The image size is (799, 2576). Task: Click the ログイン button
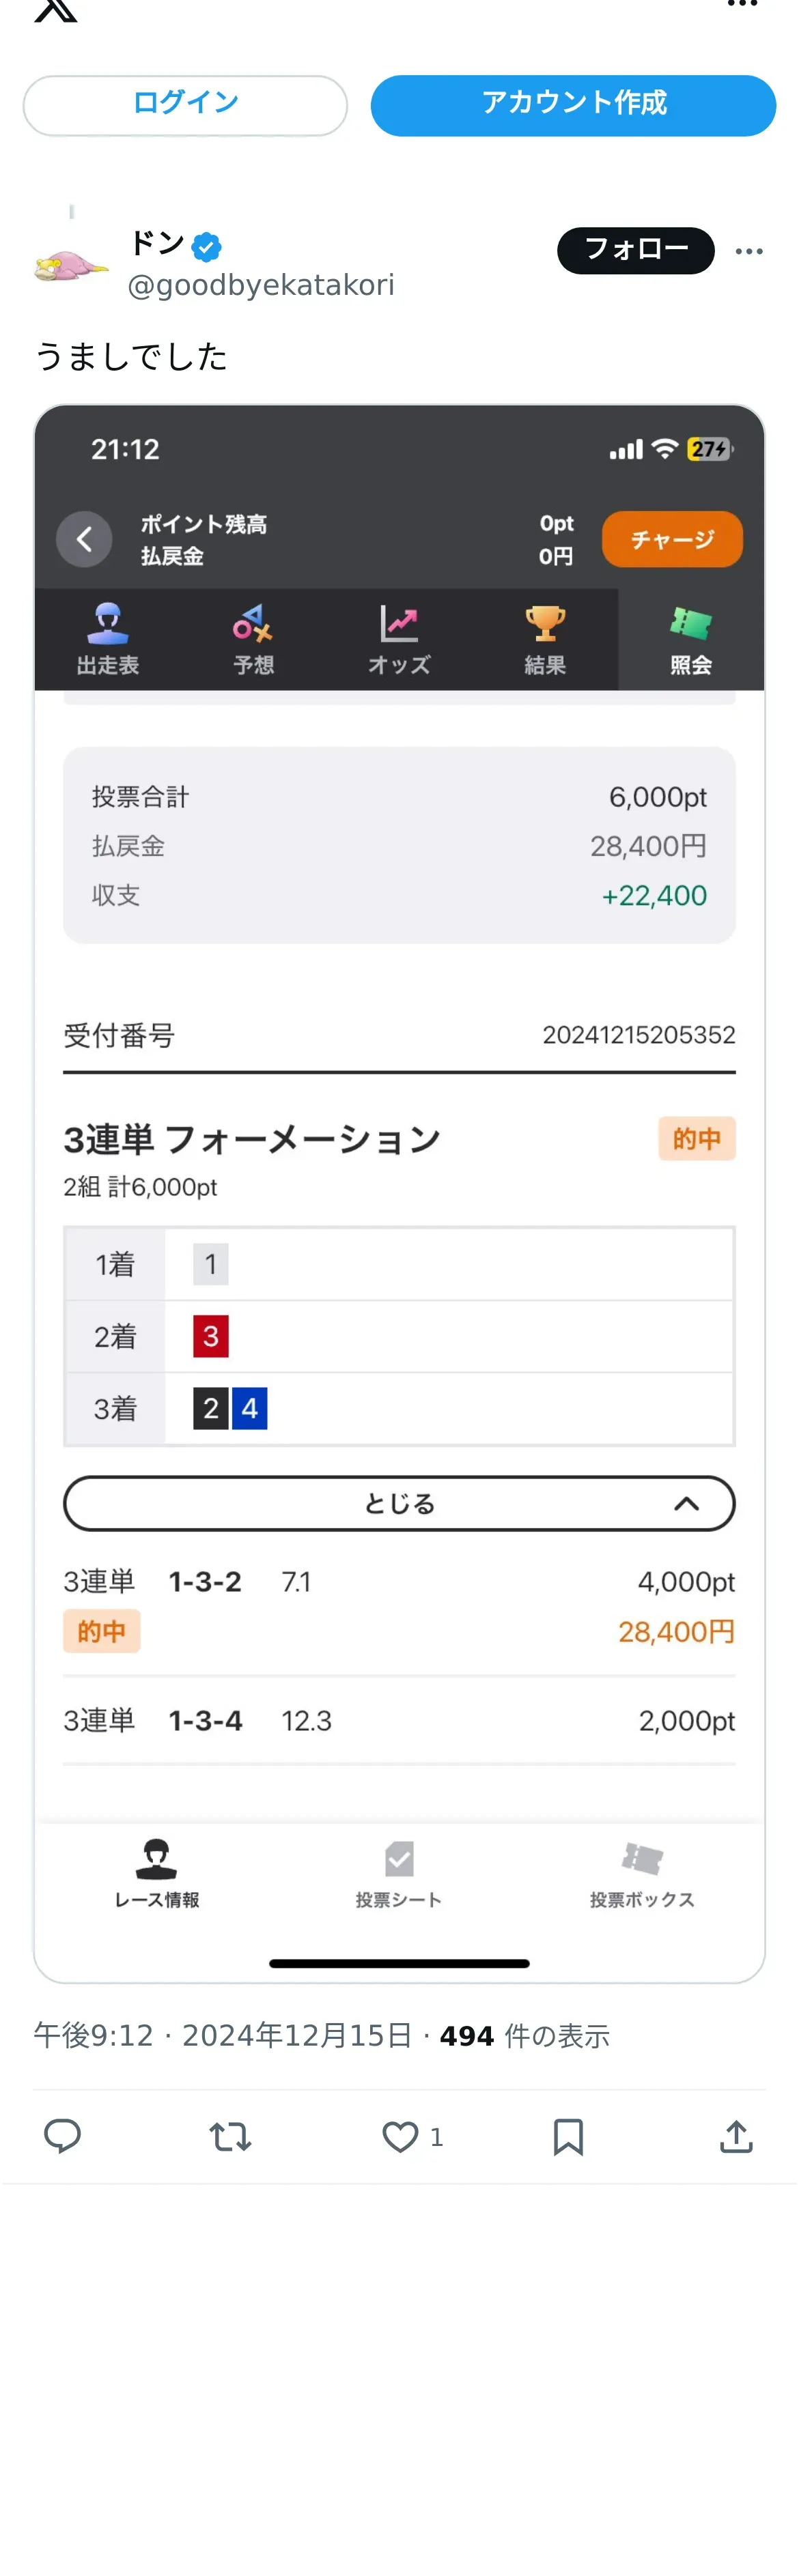pyautogui.click(x=185, y=105)
